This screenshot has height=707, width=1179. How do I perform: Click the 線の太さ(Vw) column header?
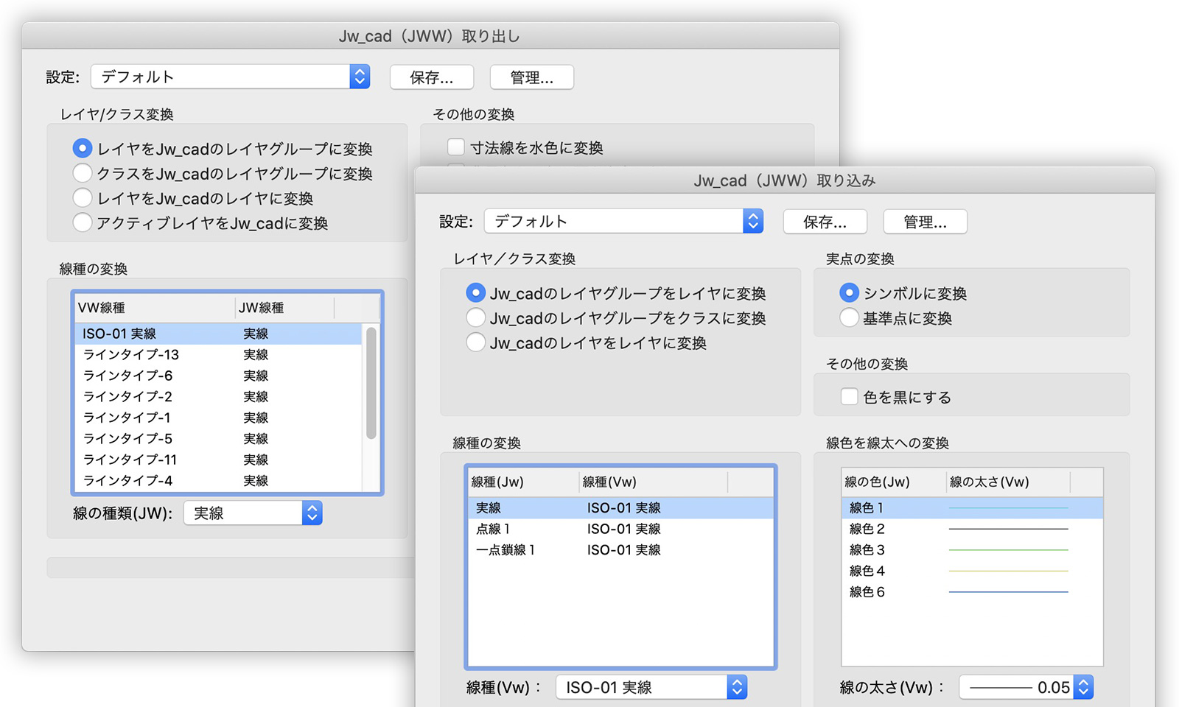[x=1008, y=482]
